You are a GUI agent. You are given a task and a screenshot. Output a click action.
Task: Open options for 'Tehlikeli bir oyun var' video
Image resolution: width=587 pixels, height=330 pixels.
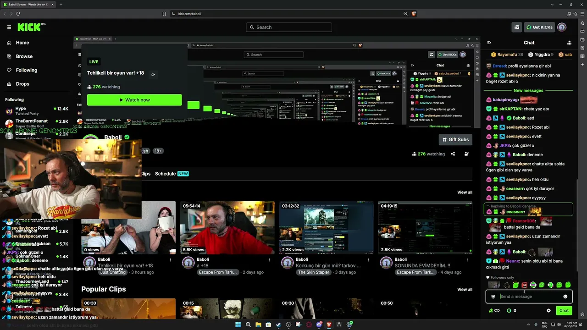(170, 260)
